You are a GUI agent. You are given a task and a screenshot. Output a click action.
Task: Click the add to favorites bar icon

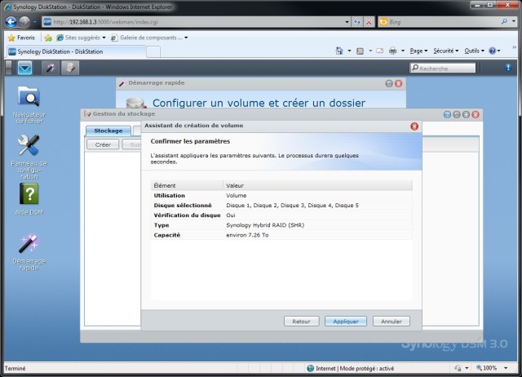tap(48, 38)
